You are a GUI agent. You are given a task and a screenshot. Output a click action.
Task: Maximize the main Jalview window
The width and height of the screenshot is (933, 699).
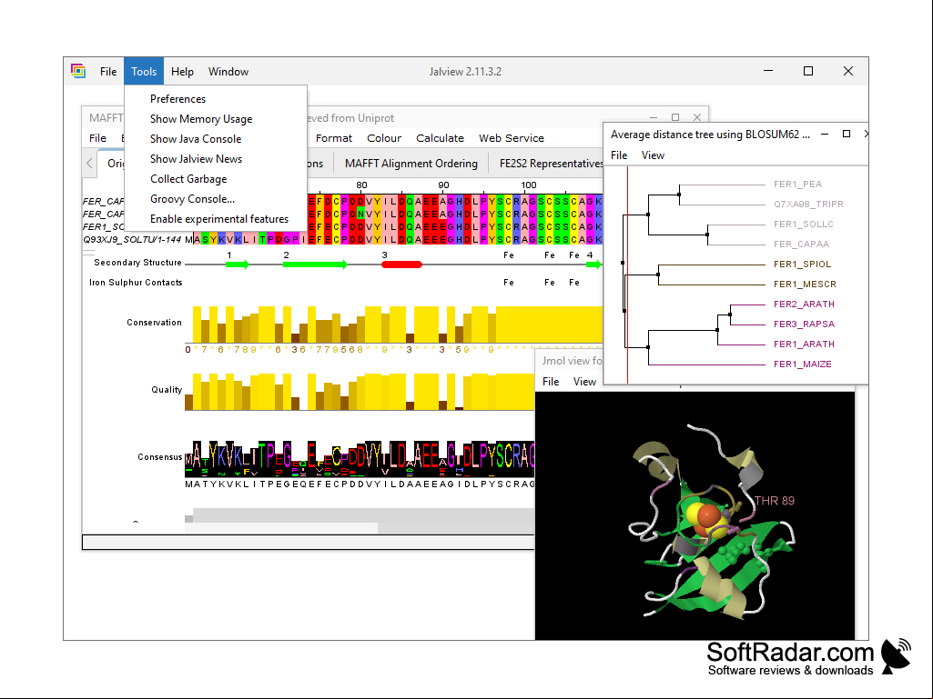click(808, 71)
